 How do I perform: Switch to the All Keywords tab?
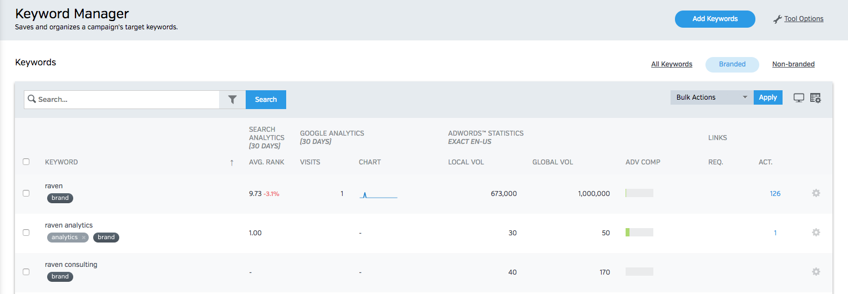coord(672,64)
